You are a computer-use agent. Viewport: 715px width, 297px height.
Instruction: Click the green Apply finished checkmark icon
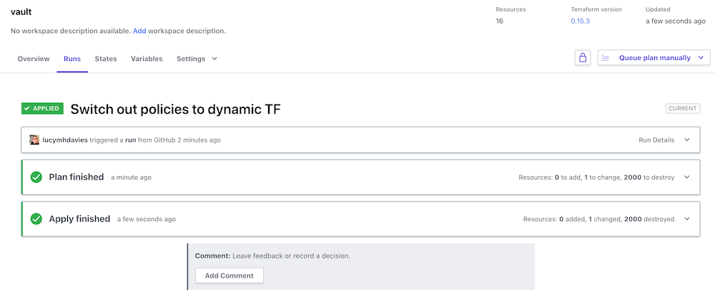pos(36,219)
